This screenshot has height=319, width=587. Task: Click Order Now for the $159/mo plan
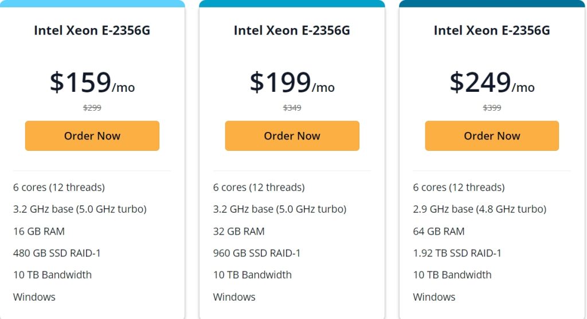click(x=92, y=136)
